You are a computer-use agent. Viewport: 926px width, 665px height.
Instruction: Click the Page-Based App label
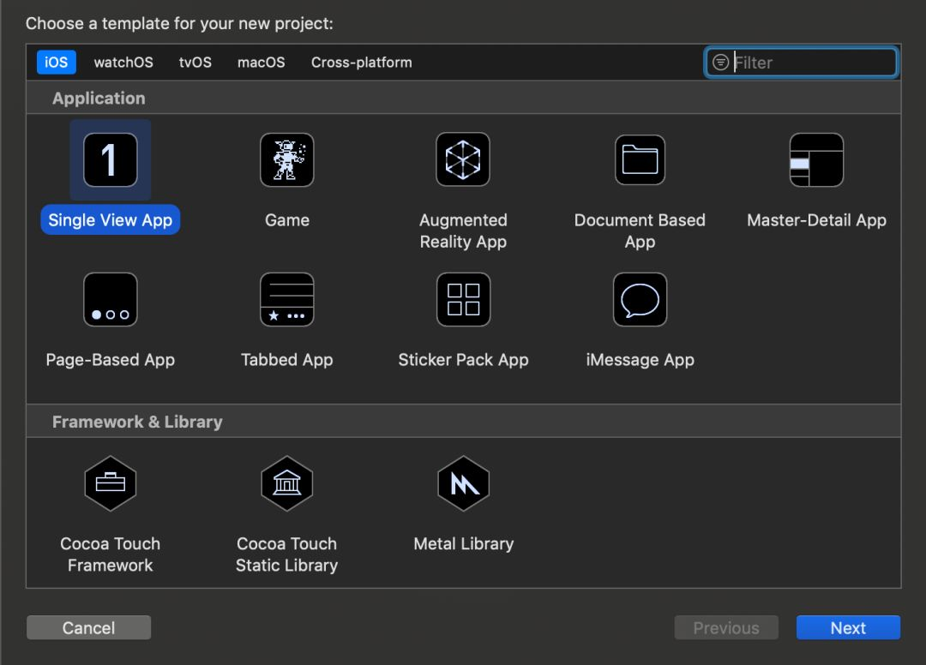111,359
